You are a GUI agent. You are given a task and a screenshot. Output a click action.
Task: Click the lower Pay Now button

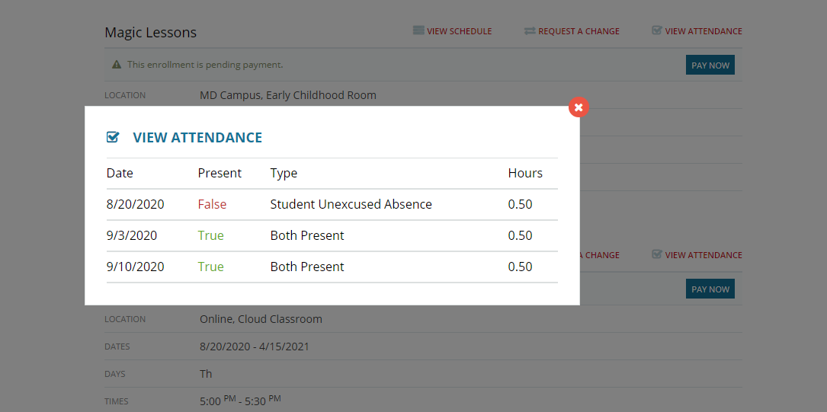click(710, 289)
